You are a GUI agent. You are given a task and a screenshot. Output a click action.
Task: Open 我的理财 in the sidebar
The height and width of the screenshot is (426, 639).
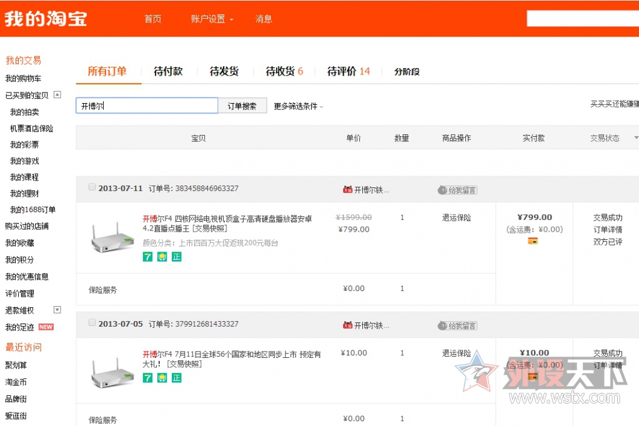(x=24, y=194)
